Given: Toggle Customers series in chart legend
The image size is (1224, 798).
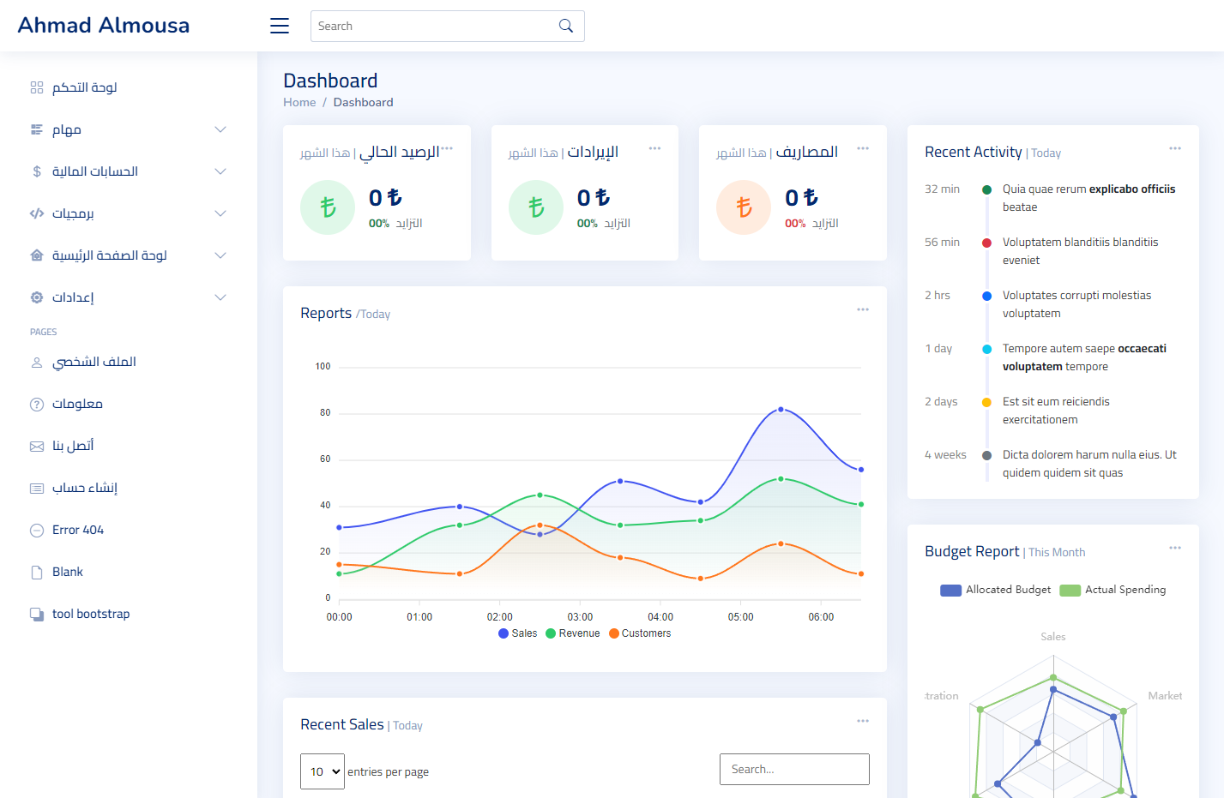Looking at the screenshot, I should 640,633.
